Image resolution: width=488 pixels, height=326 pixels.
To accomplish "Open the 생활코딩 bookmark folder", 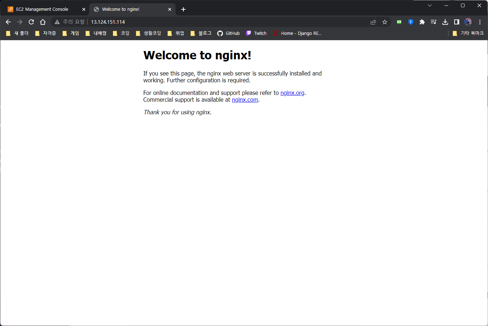I will coord(149,33).
